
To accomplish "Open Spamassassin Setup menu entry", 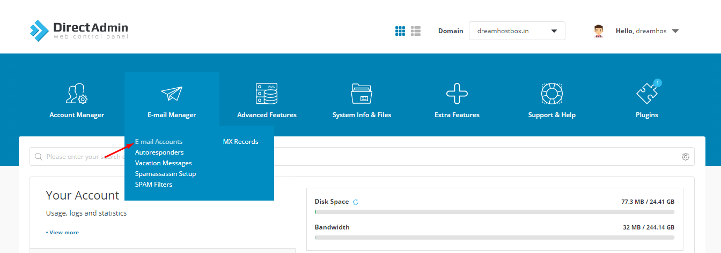I will point(166,174).
